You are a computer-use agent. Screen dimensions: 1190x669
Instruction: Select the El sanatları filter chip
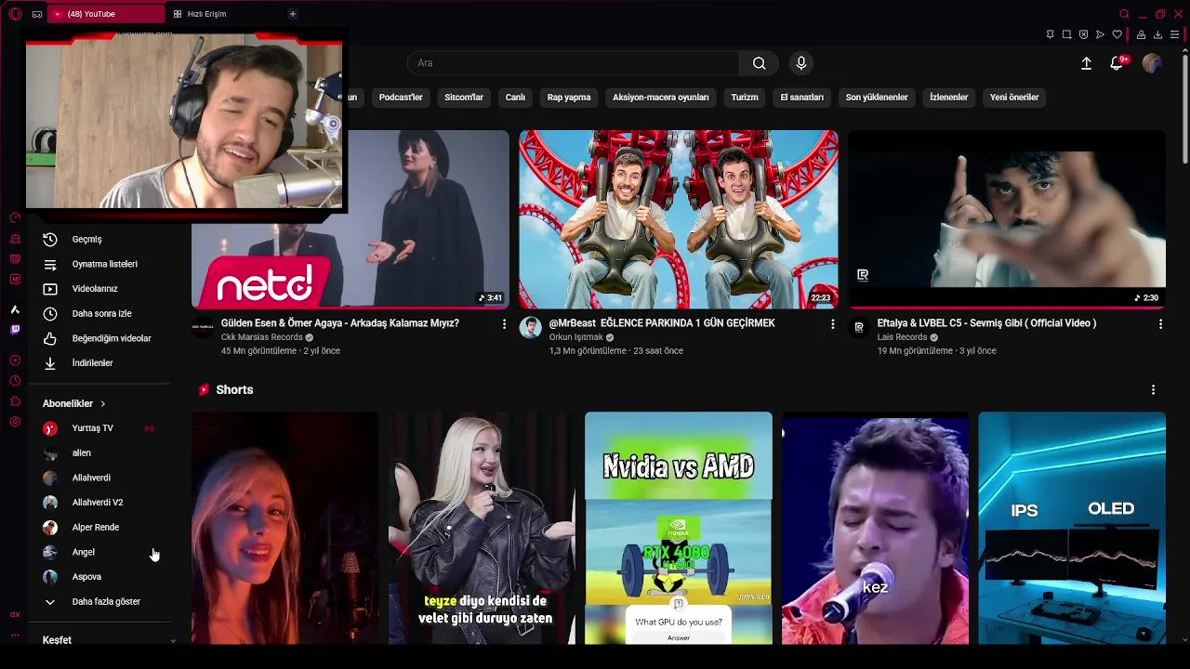tap(801, 97)
